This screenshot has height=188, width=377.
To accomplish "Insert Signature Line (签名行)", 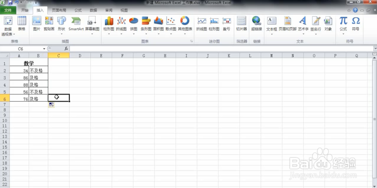I will pyautogui.click(x=316, y=26).
